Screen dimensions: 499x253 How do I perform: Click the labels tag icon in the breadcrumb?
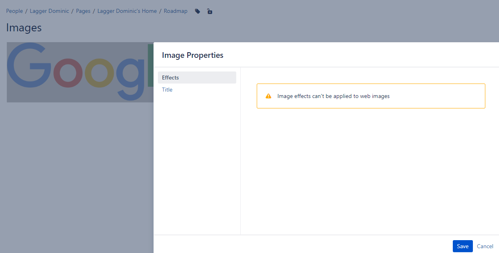pyautogui.click(x=197, y=11)
